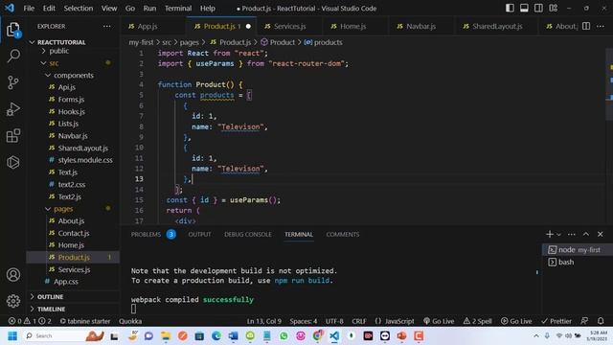The height and width of the screenshot is (345, 613).
Task: Open the File menu
Action: pos(29,8)
